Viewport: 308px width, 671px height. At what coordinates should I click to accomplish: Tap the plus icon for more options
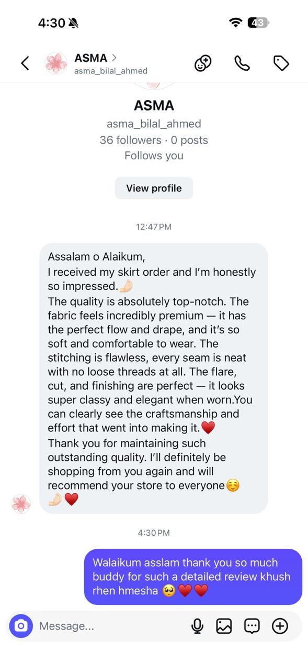[280, 626]
